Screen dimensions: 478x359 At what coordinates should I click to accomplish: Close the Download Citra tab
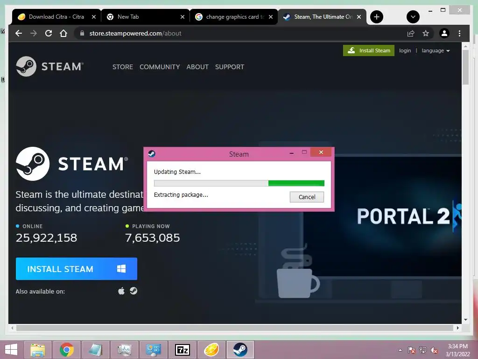pos(94,17)
